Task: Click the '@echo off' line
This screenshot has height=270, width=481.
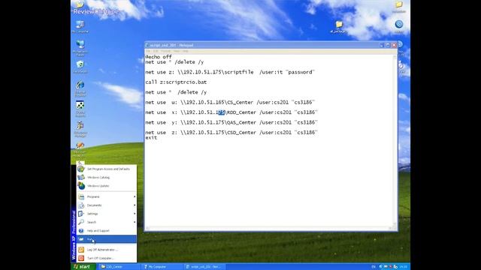Action: click(159, 57)
